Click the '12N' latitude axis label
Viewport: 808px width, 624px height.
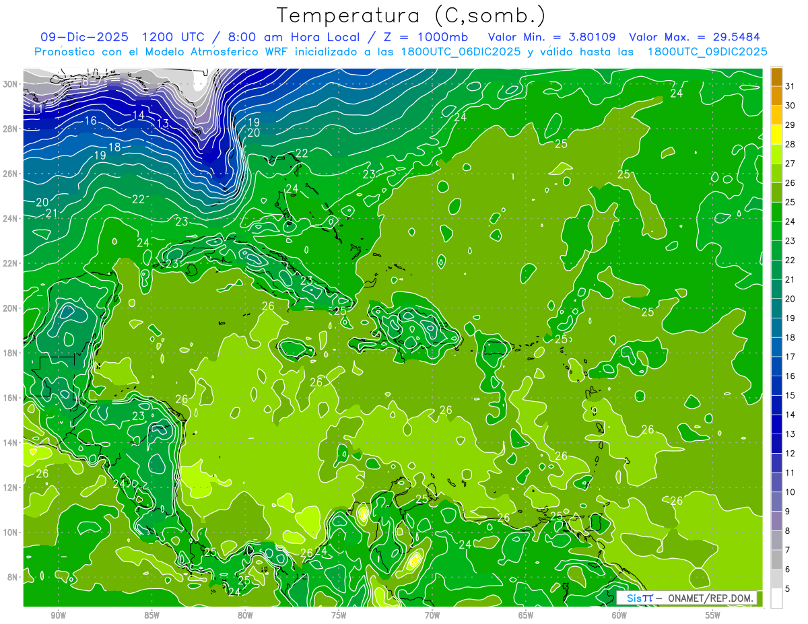pos(10,487)
